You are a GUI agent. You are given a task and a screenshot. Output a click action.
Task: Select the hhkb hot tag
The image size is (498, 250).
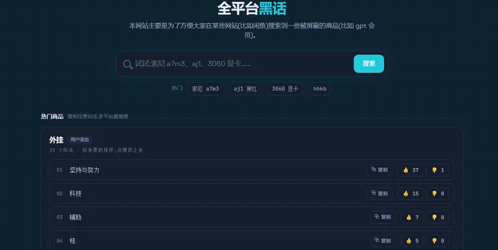(x=319, y=89)
